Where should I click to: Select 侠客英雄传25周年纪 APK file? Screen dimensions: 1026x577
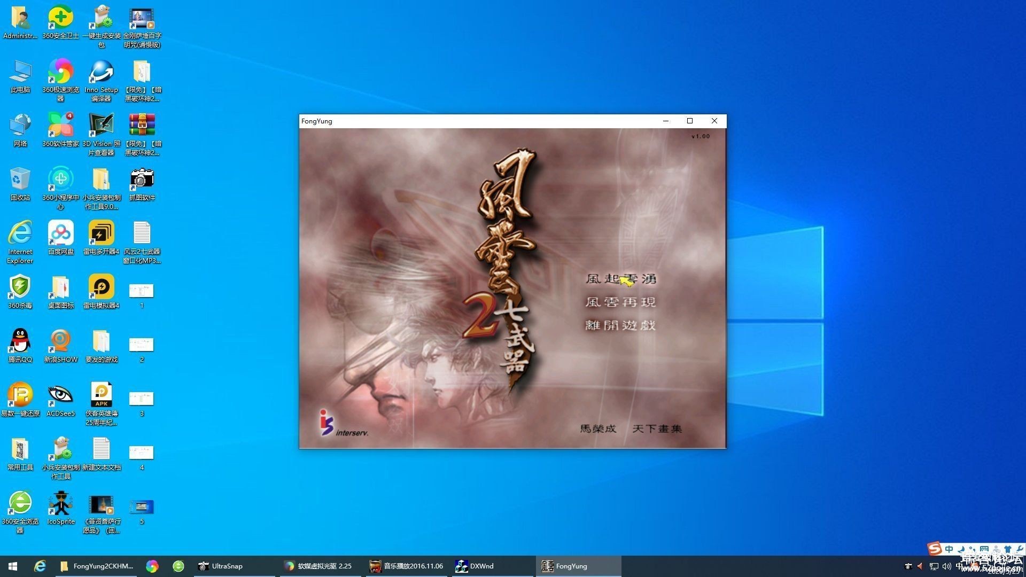pos(101,404)
